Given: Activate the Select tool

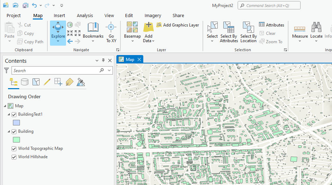Looking at the screenshot, I should 212,30.
